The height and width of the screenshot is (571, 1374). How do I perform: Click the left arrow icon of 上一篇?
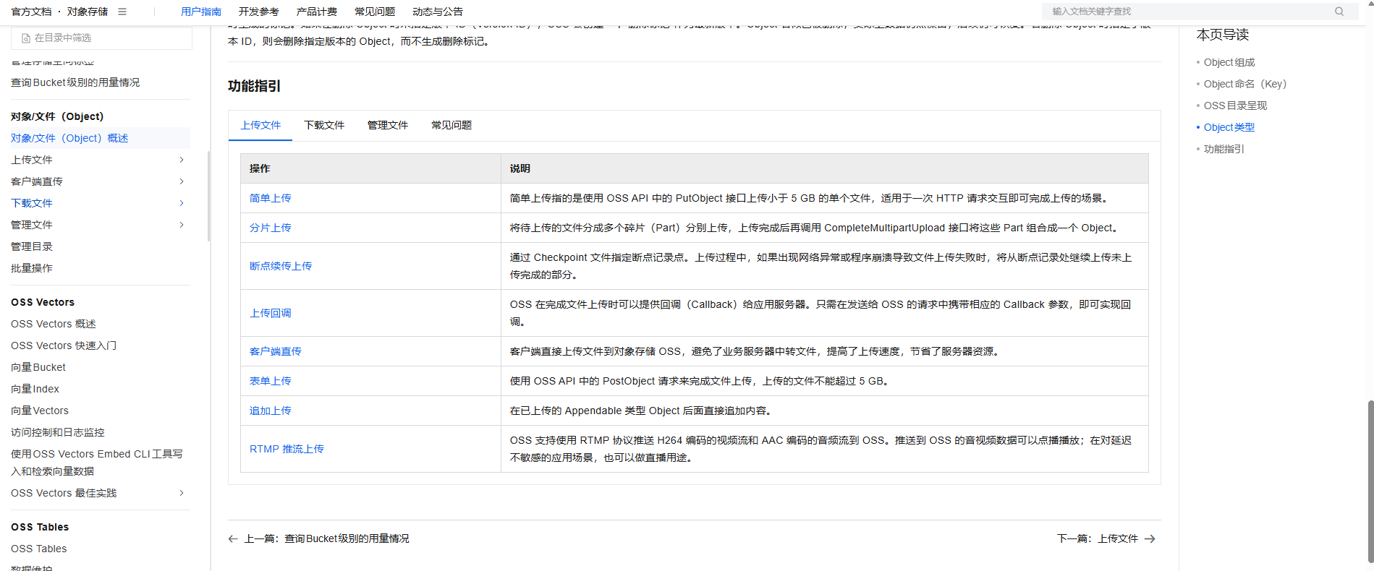(233, 538)
